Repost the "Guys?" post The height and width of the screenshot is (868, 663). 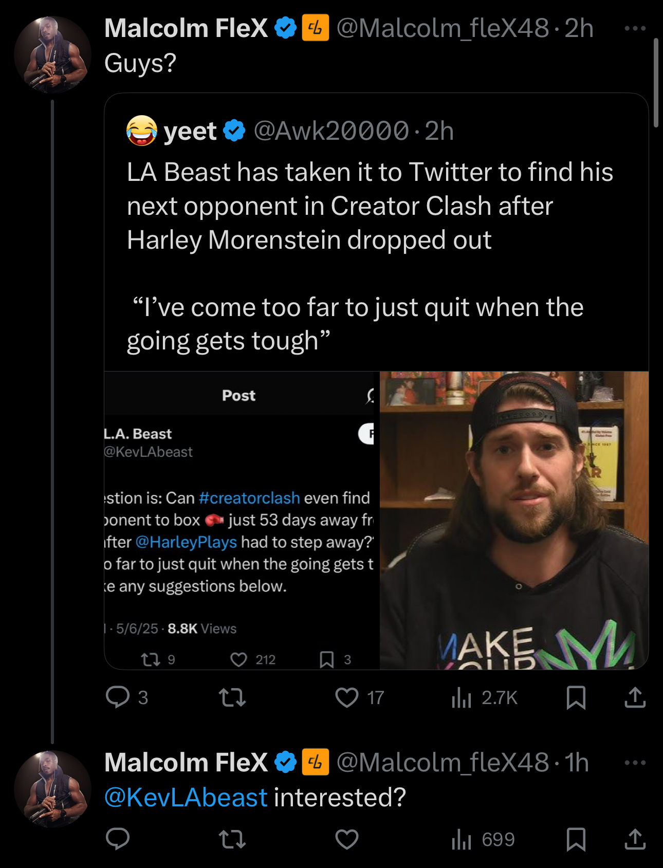[232, 697]
